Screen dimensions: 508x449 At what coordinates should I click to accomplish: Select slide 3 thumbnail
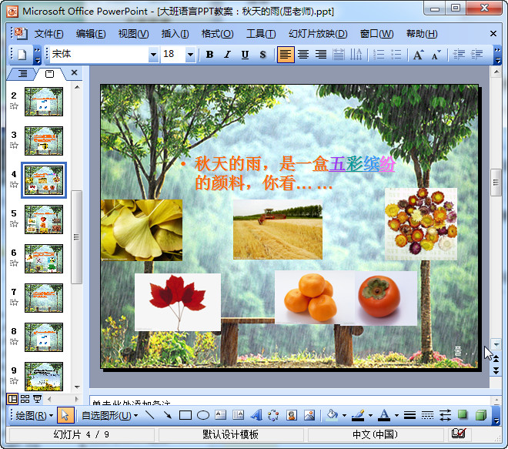[44, 141]
